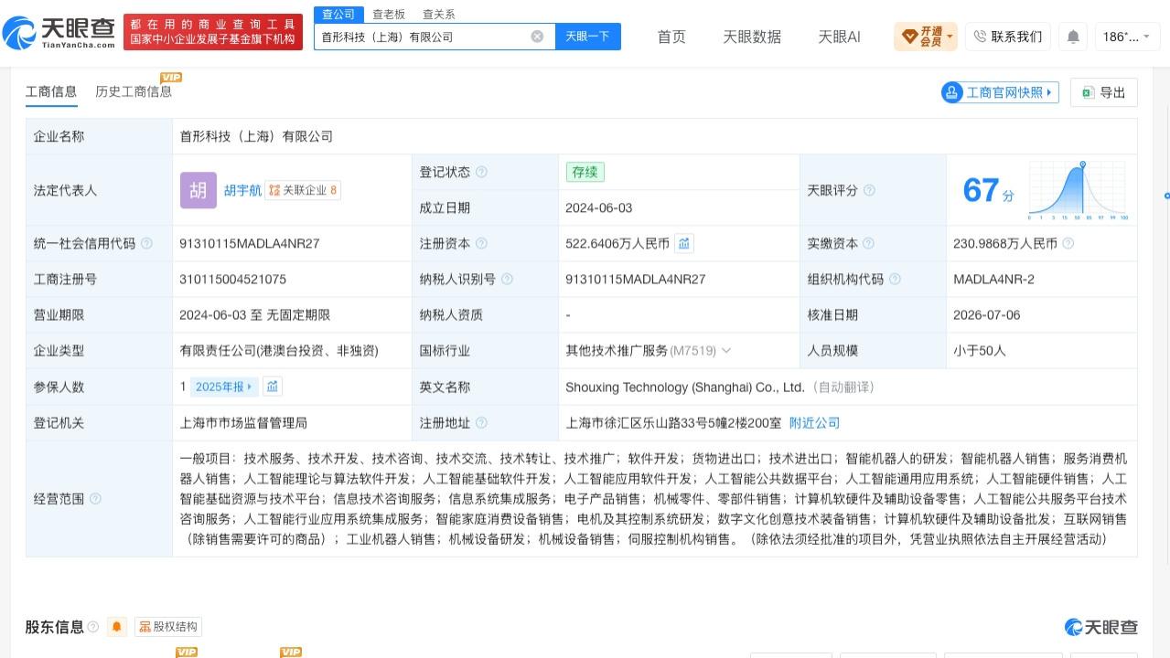This screenshot has height=658, width=1170.
Task: Open the 股权结构 button
Action: 167,627
